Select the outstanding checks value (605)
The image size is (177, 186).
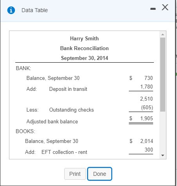tap(147, 107)
